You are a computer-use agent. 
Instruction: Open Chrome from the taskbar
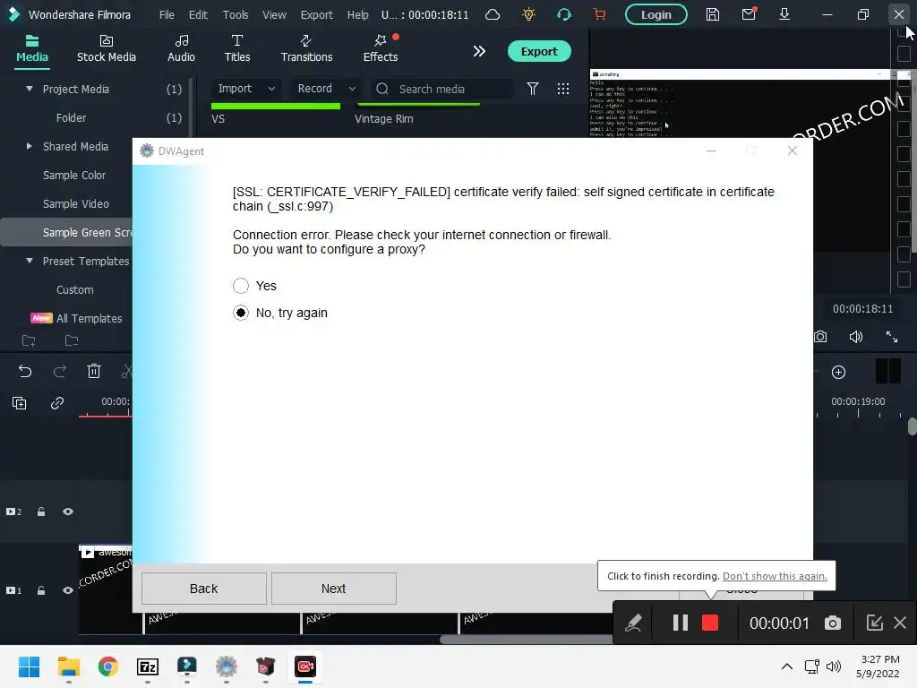pyautogui.click(x=108, y=666)
